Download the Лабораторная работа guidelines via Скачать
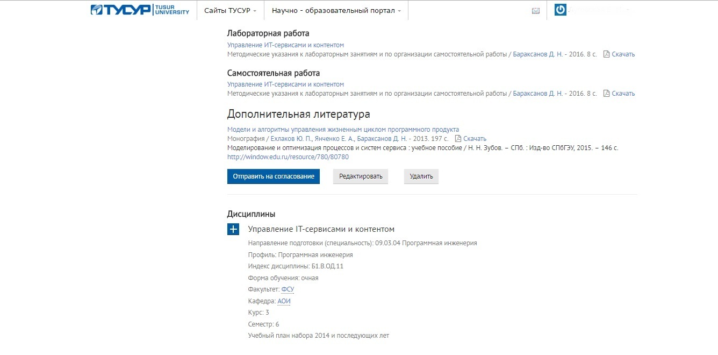 click(x=623, y=54)
